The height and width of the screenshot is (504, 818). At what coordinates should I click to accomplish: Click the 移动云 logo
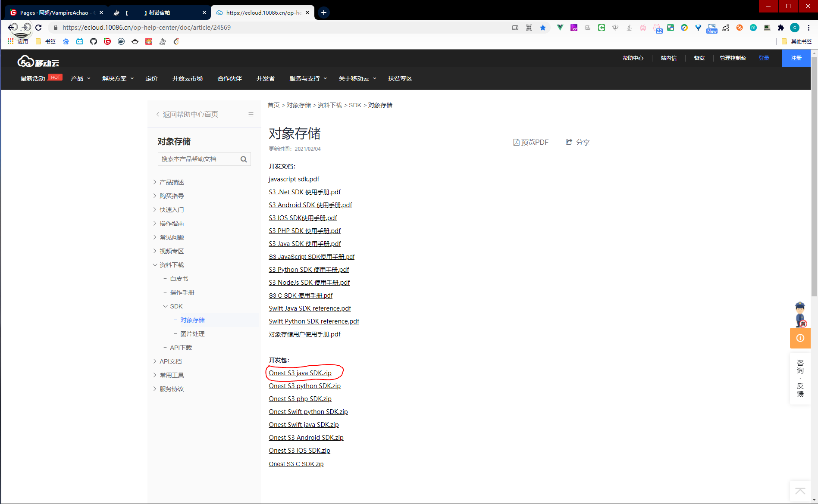[38, 62]
